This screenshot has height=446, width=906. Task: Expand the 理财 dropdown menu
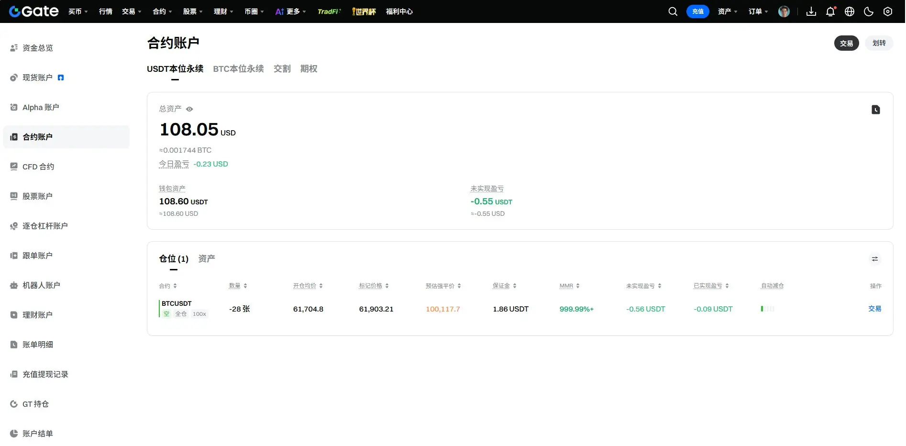223,11
